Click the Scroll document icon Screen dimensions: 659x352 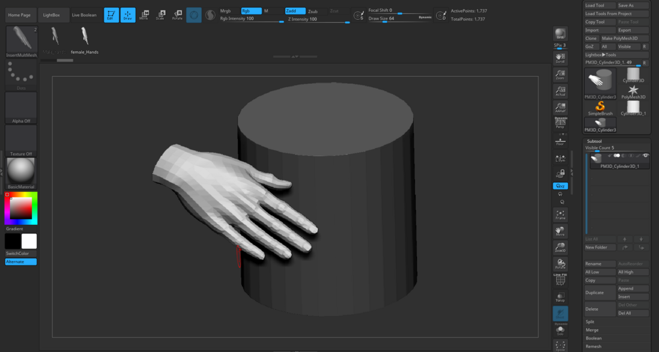point(560,58)
